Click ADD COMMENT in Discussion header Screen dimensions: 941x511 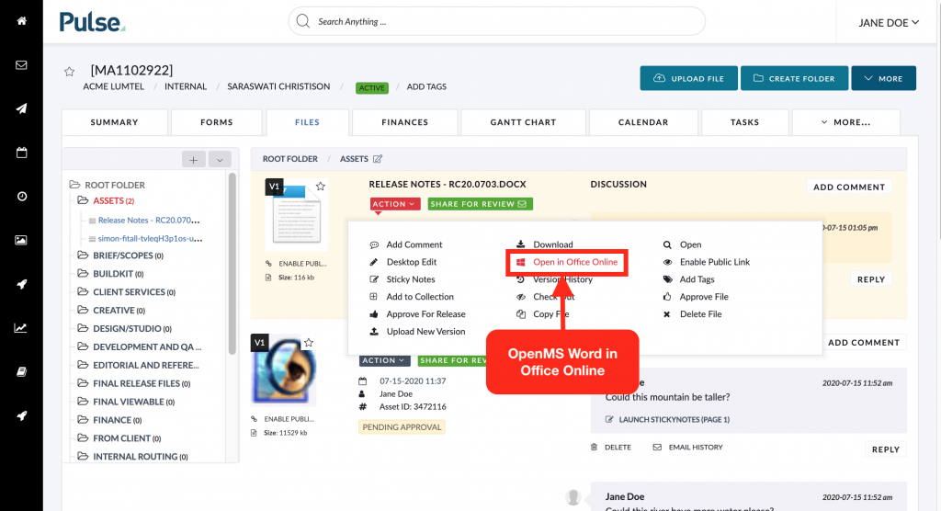[x=849, y=187]
